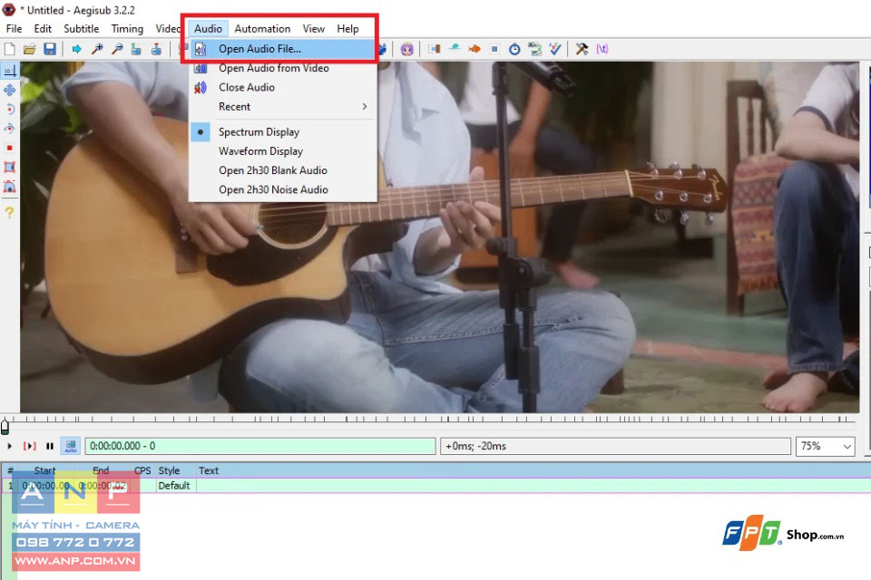Click the Text column header
This screenshot has height=580, width=871.
[x=209, y=470]
